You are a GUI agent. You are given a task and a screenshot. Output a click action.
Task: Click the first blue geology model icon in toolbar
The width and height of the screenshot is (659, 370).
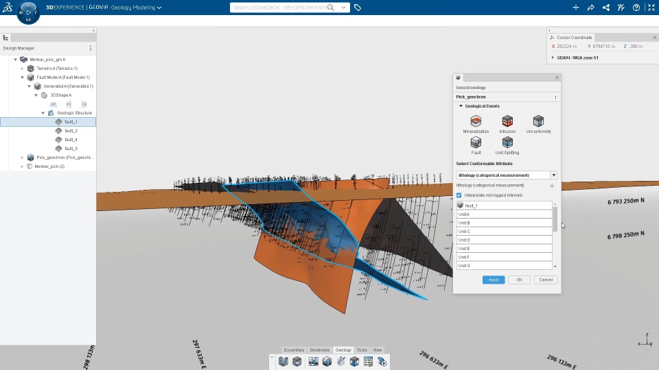click(x=284, y=362)
